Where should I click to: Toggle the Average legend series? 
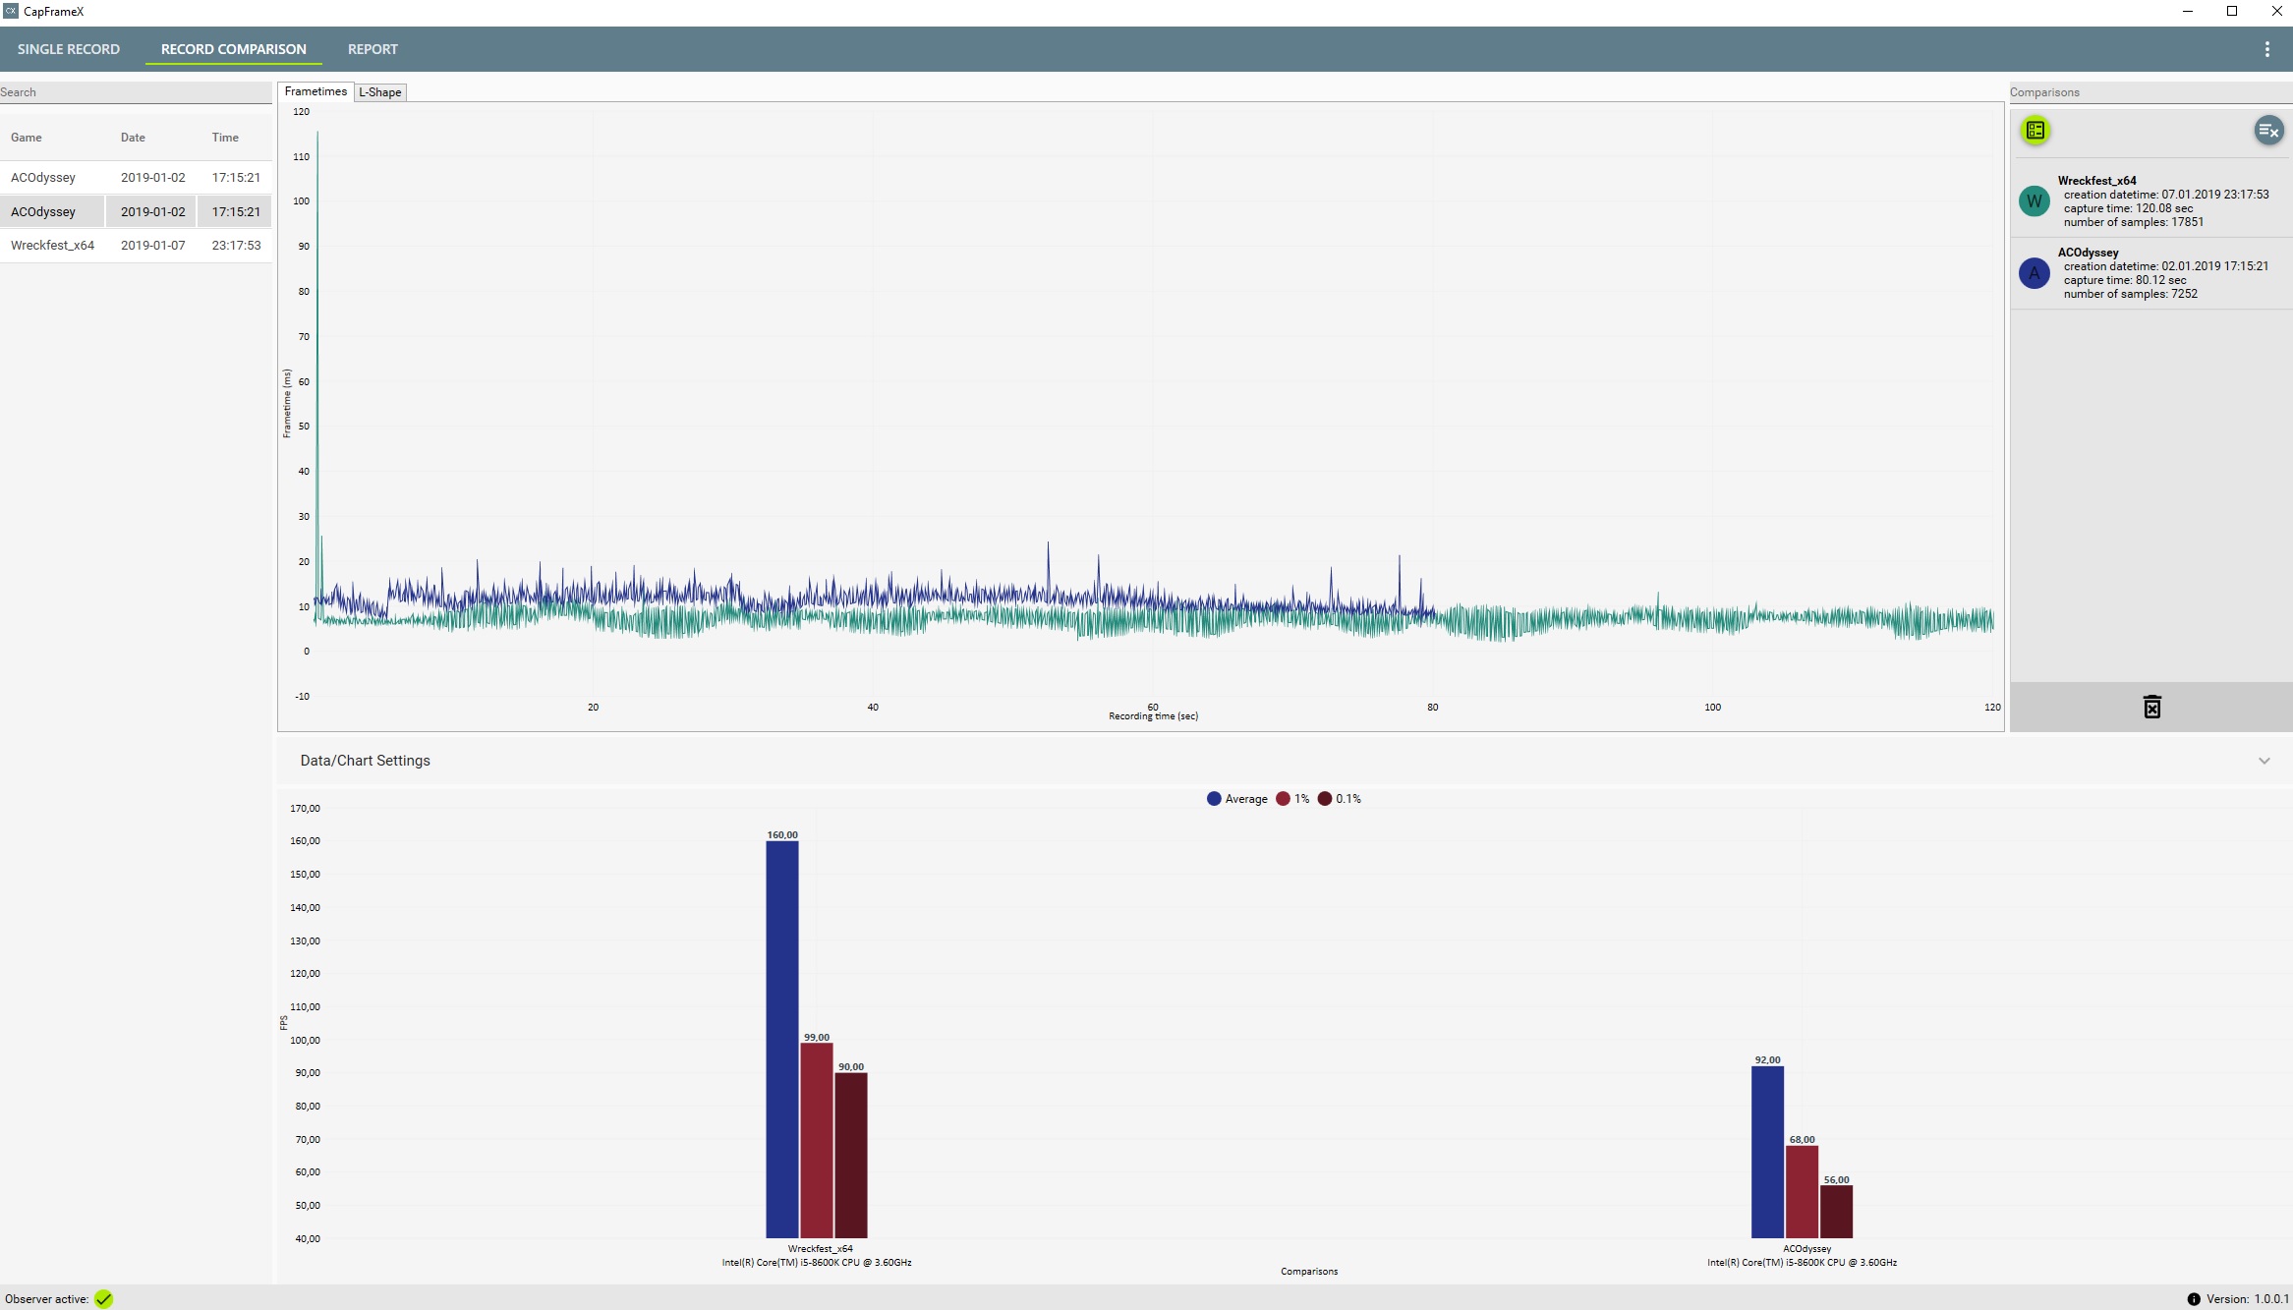tap(1236, 799)
